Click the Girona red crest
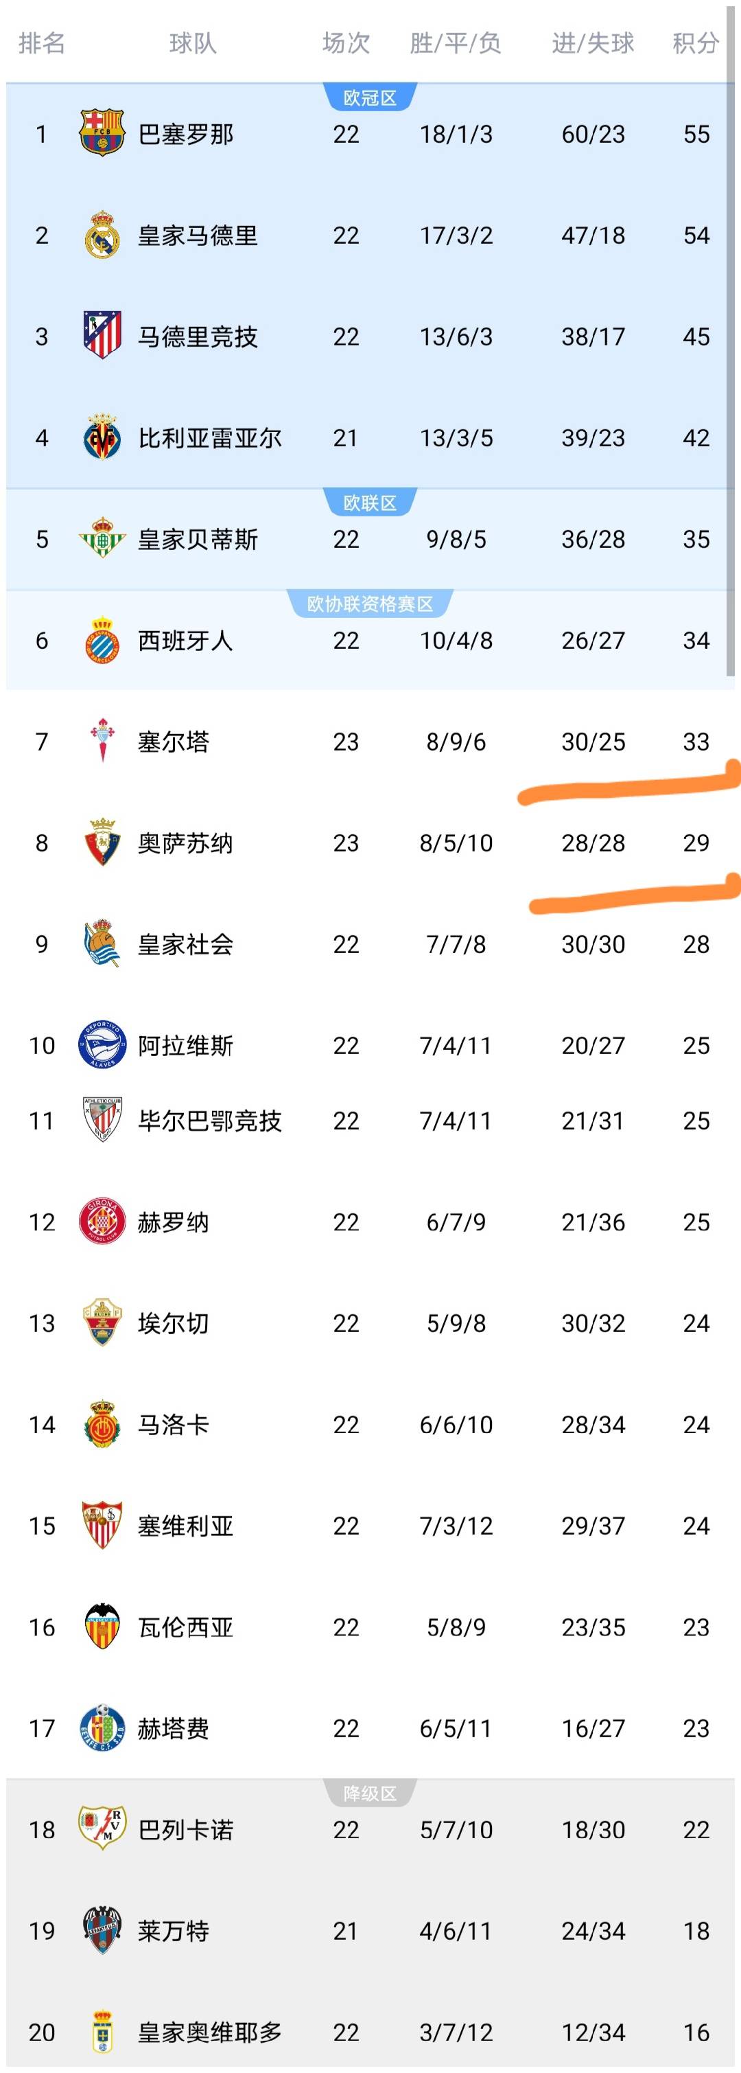 (x=102, y=1222)
